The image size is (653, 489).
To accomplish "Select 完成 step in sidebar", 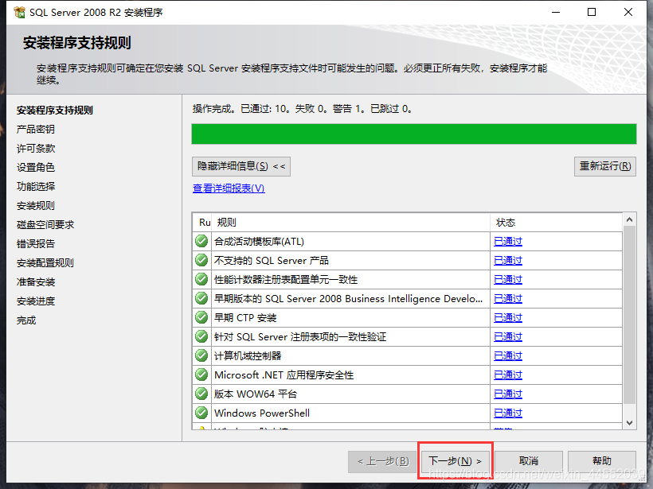I will (x=25, y=320).
